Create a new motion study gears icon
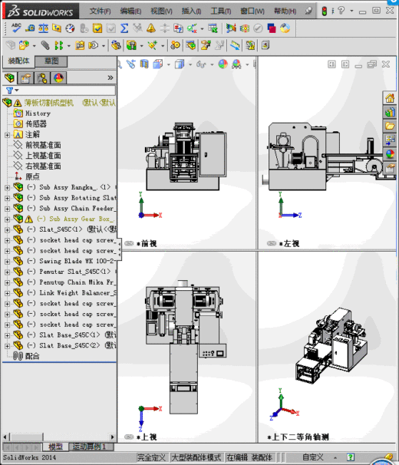399x465 pixels. click(175, 45)
